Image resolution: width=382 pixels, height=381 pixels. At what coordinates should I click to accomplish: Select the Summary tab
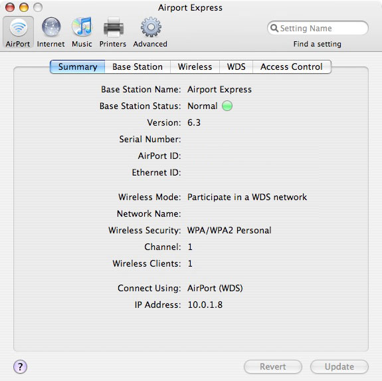point(78,66)
